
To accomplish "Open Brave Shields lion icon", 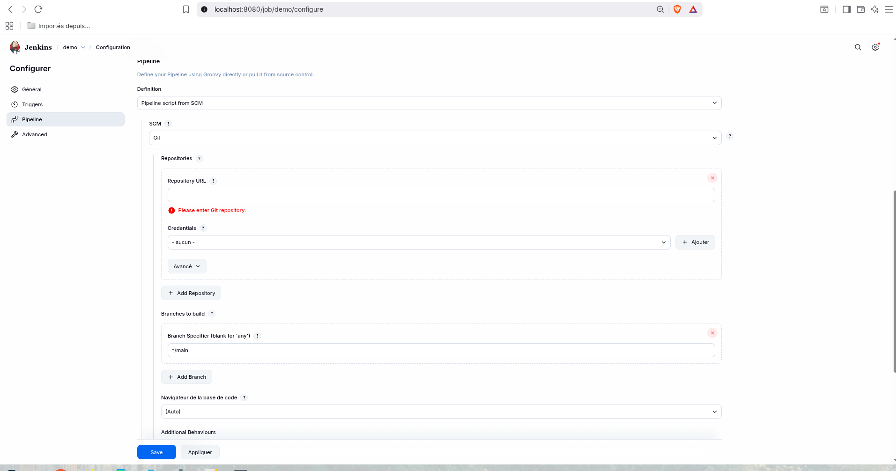I will [x=677, y=9].
